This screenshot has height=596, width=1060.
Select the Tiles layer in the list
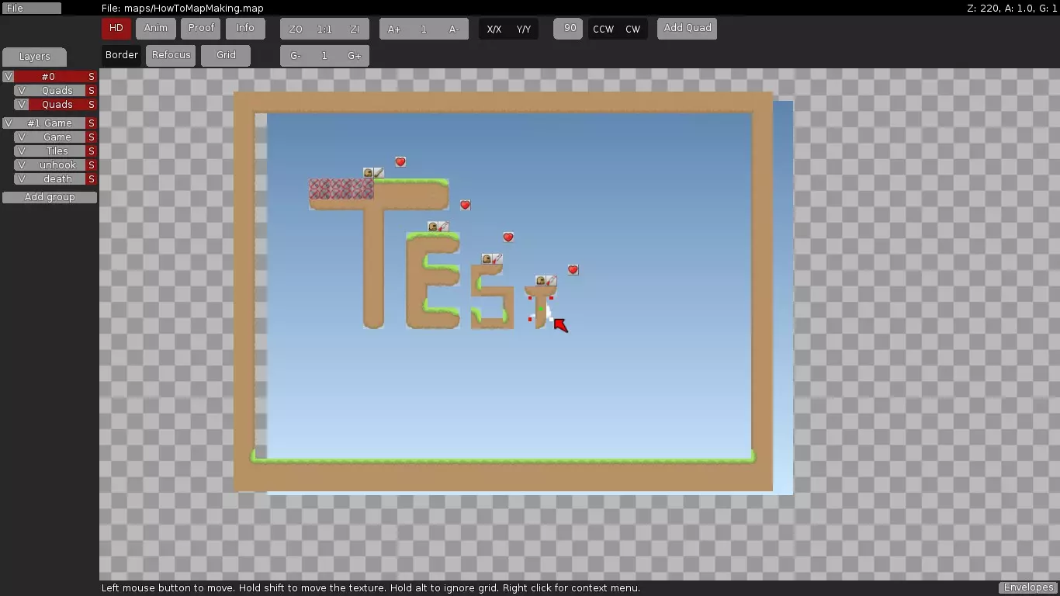pyautogui.click(x=57, y=151)
